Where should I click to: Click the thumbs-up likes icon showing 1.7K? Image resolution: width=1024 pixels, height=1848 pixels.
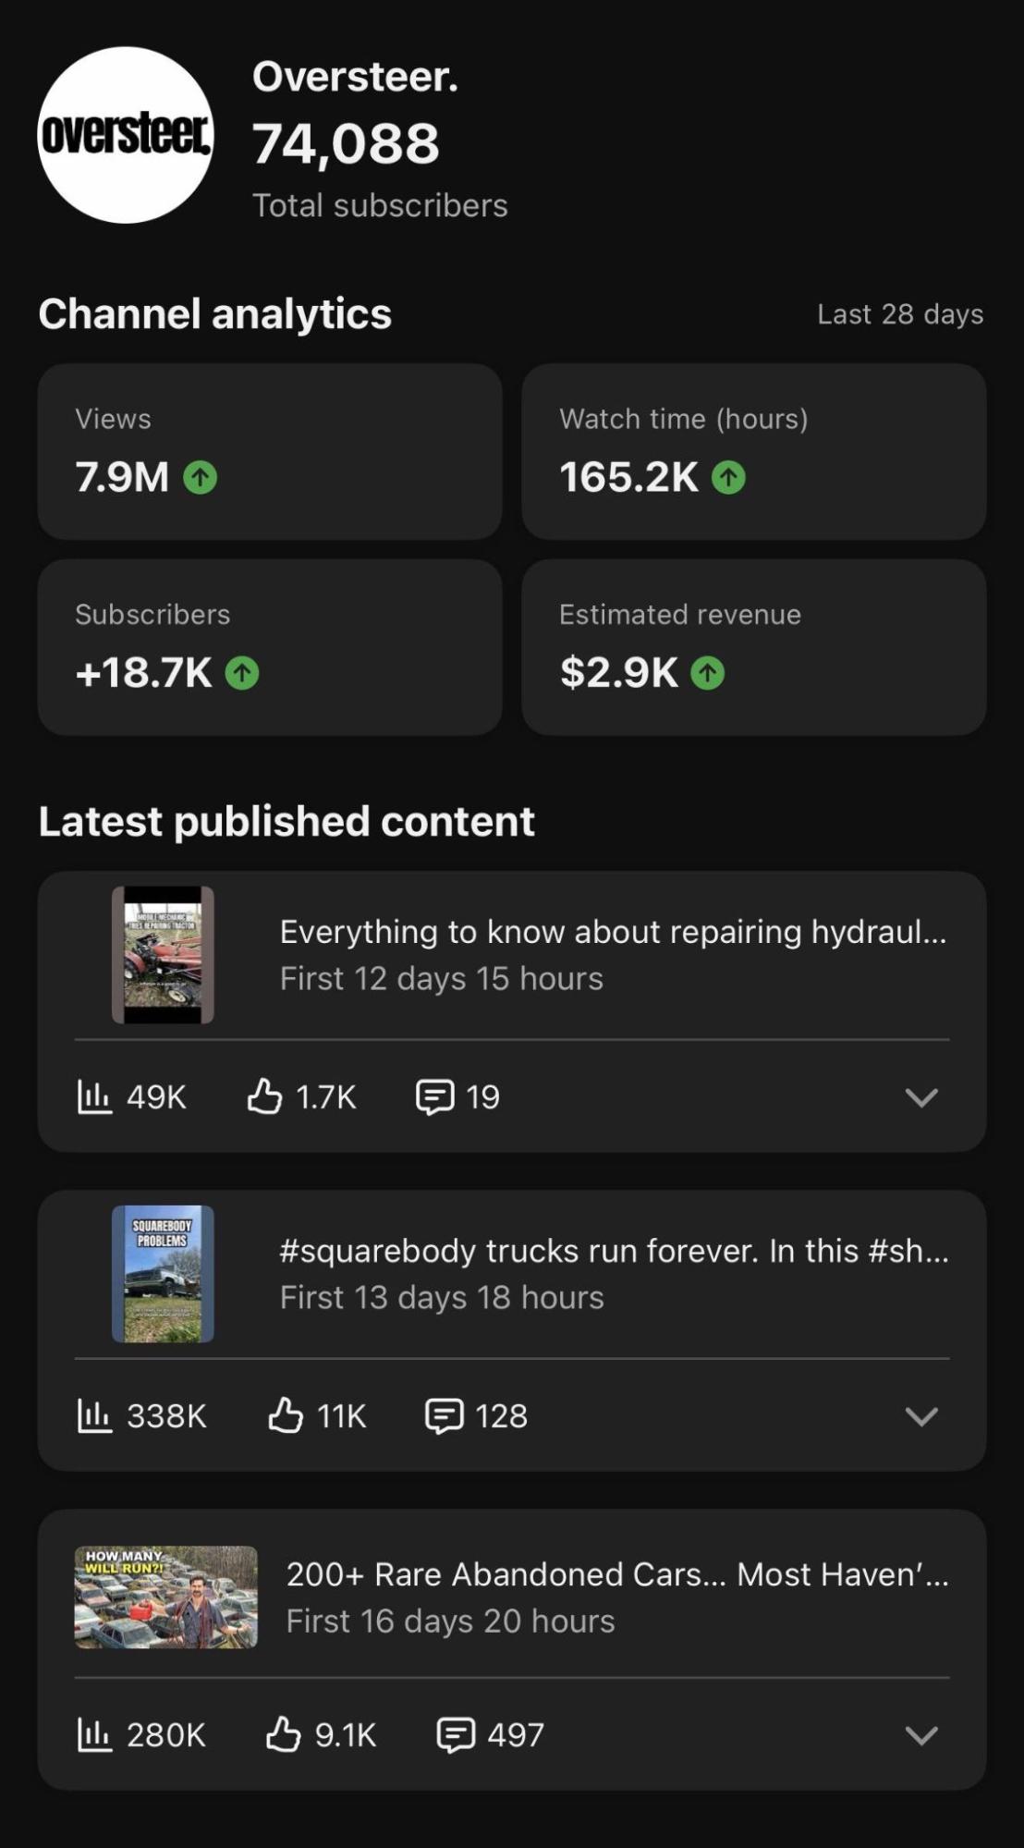coord(264,1096)
